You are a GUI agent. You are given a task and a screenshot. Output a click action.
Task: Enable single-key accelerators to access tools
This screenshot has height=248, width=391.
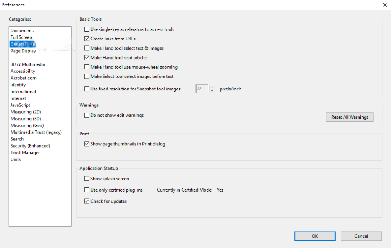87,29
